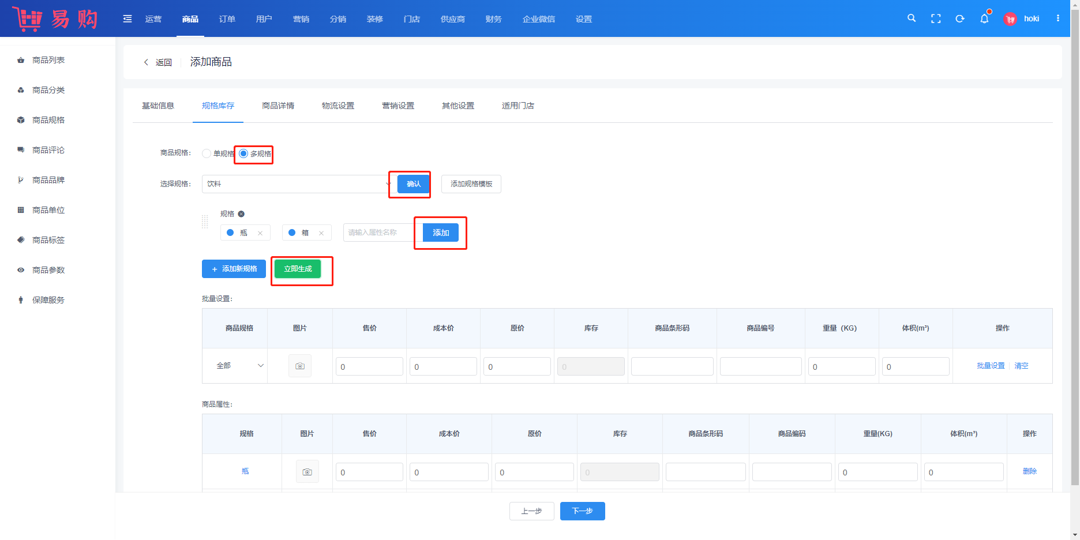Click the 下一步 button
Screen dimensions: 1080x540
point(582,511)
